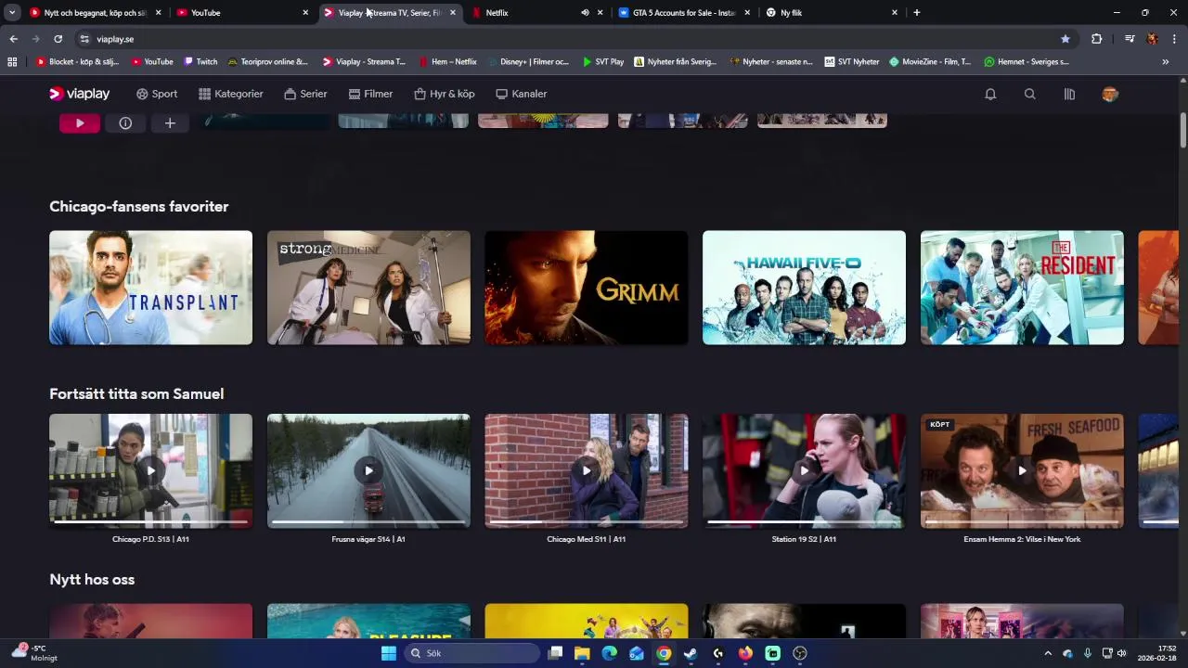Show info for the featured title
Viewport: 1188px width, 668px height.
125,122
